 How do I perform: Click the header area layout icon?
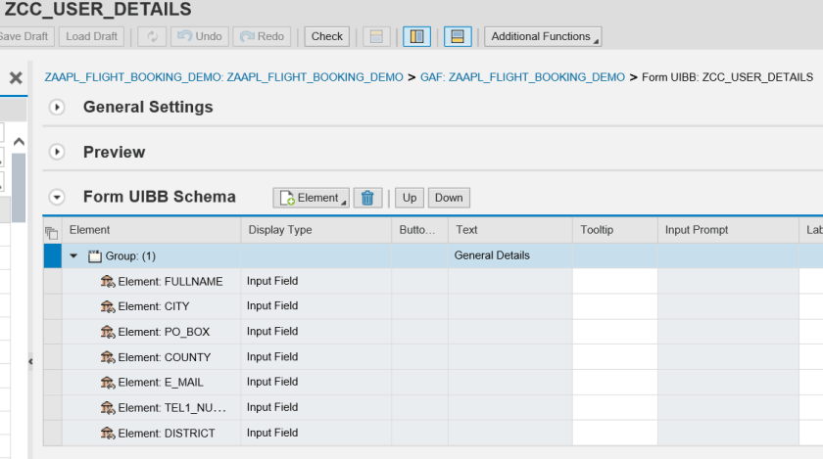click(x=373, y=36)
